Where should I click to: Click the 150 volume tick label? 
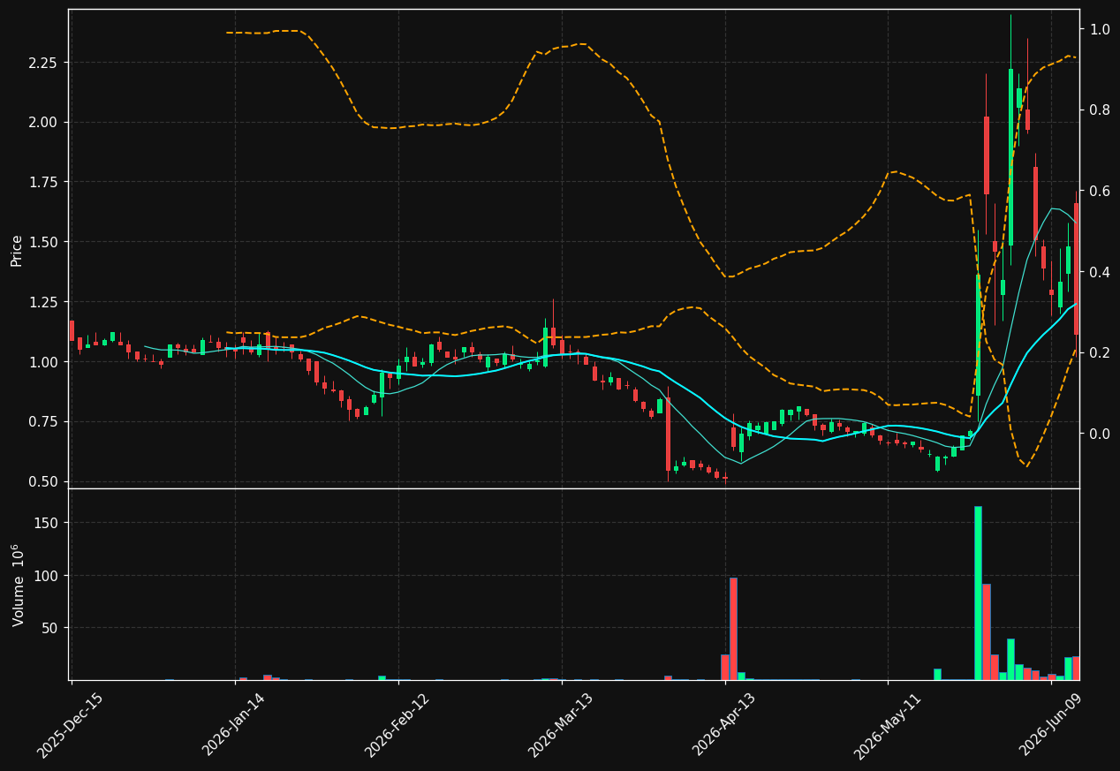pos(48,523)
